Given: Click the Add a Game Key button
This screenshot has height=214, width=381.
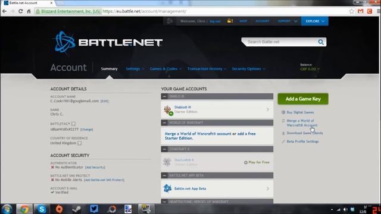Looking at the screenshot, I should (303, 99).
